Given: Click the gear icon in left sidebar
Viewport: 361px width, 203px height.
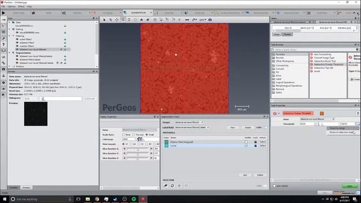Looking at the screenshot, I should pos(3,83).
